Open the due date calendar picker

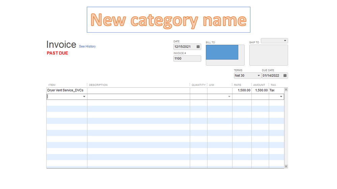point(285,75)
